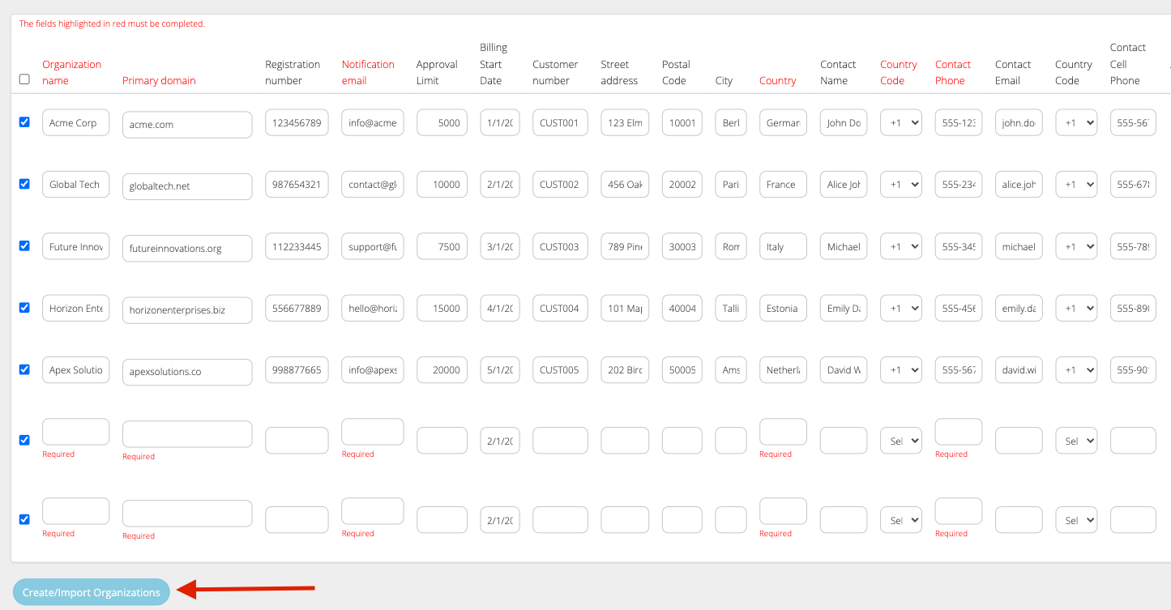Open Global Tech cell phone country code dropdown
This screenshot has height=610, width=1171.
coord(1075,184)
